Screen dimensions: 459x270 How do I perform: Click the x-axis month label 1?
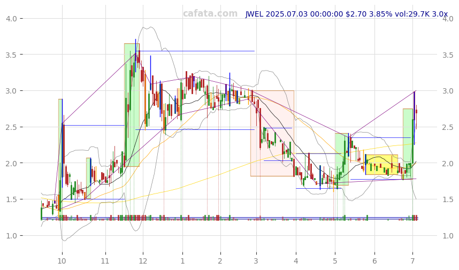click(x=182, y=261)
